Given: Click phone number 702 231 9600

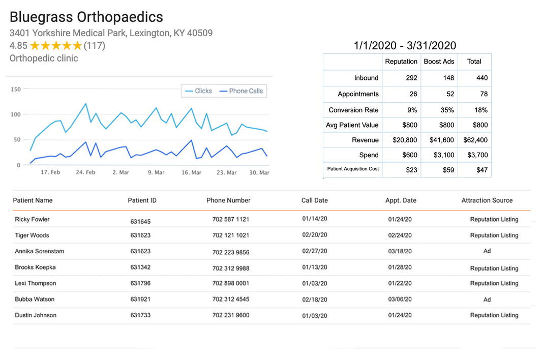Looking at the screenshot, I should coord(231,315).
